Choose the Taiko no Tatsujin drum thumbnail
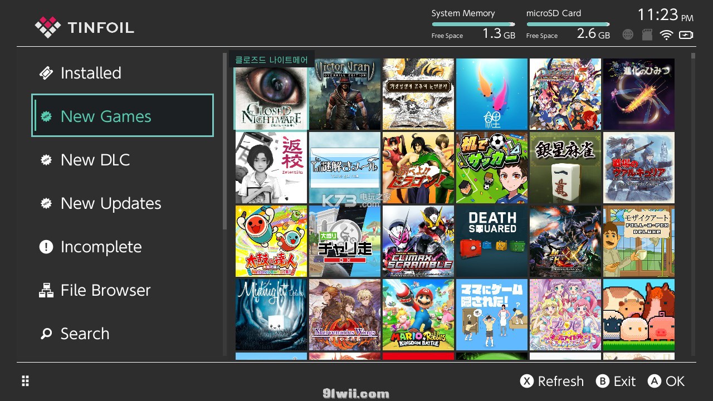Screen dimensions: 713x401 pyautogui.click(x=271, y=241)
